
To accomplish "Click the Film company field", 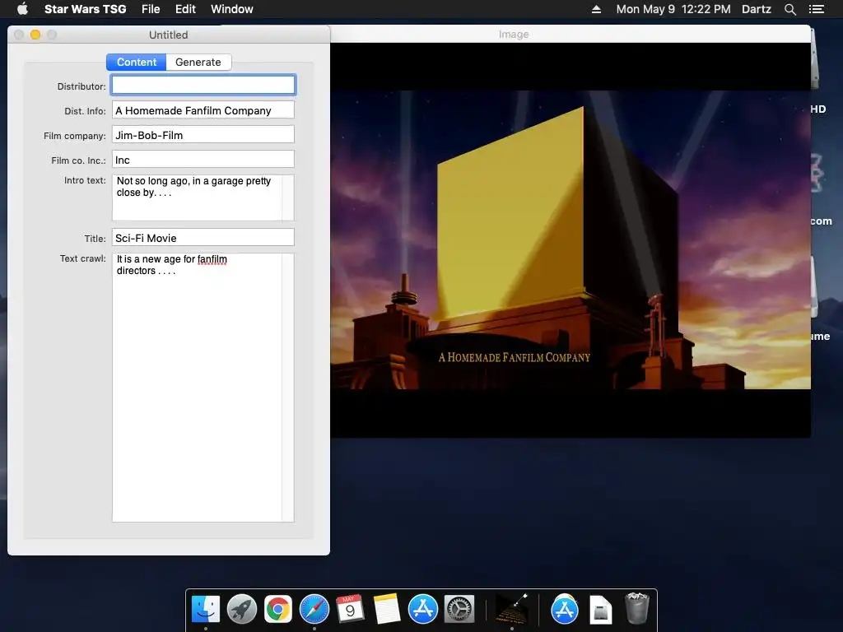I will 203,135.
